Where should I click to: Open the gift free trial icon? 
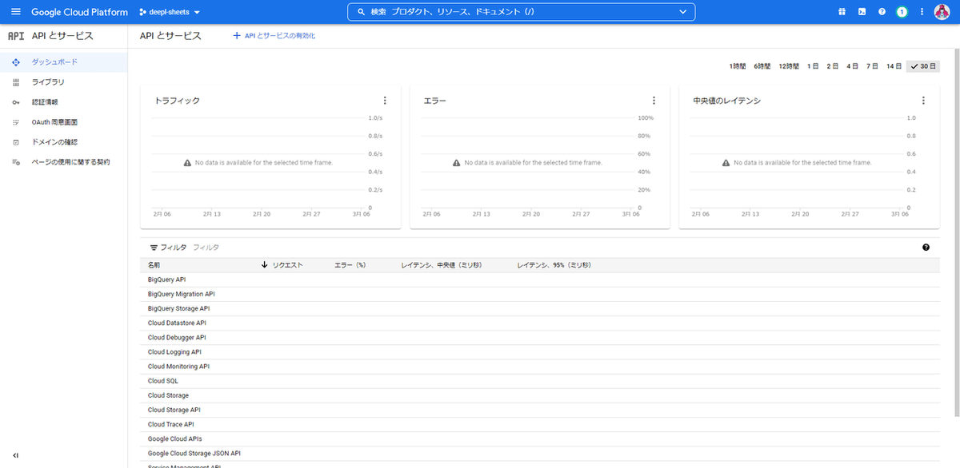842,12
